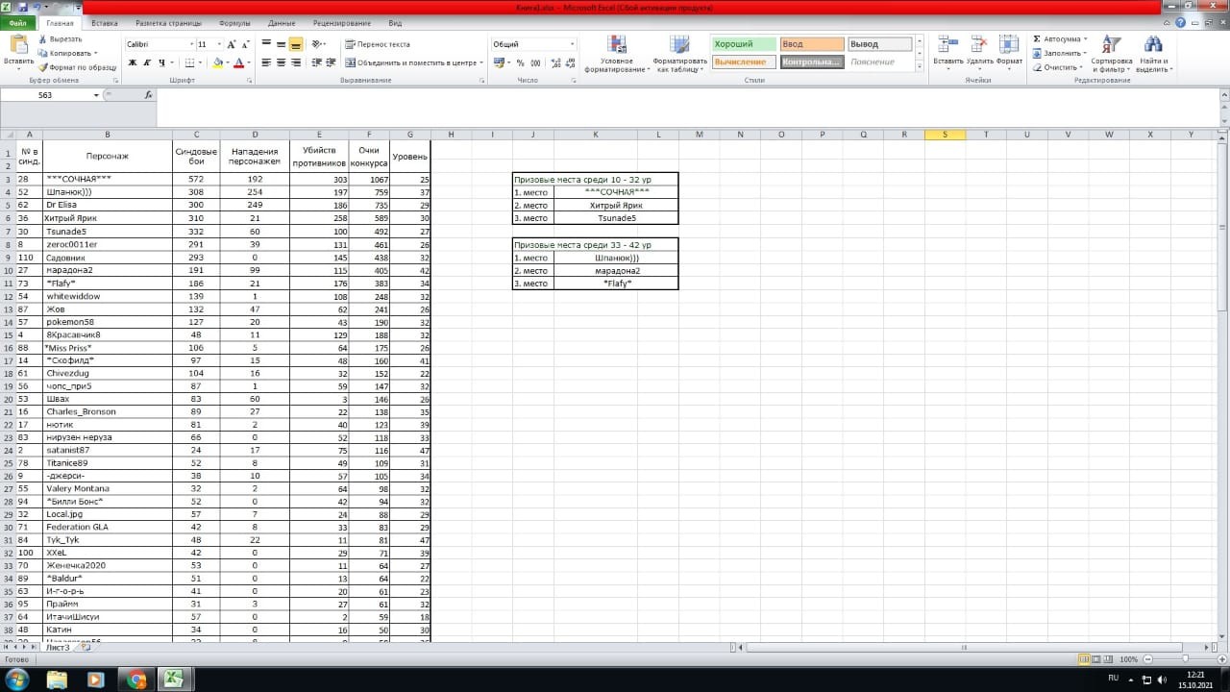
Task: Switch to the Формулы ribbon tab
Action: point(234,22)
